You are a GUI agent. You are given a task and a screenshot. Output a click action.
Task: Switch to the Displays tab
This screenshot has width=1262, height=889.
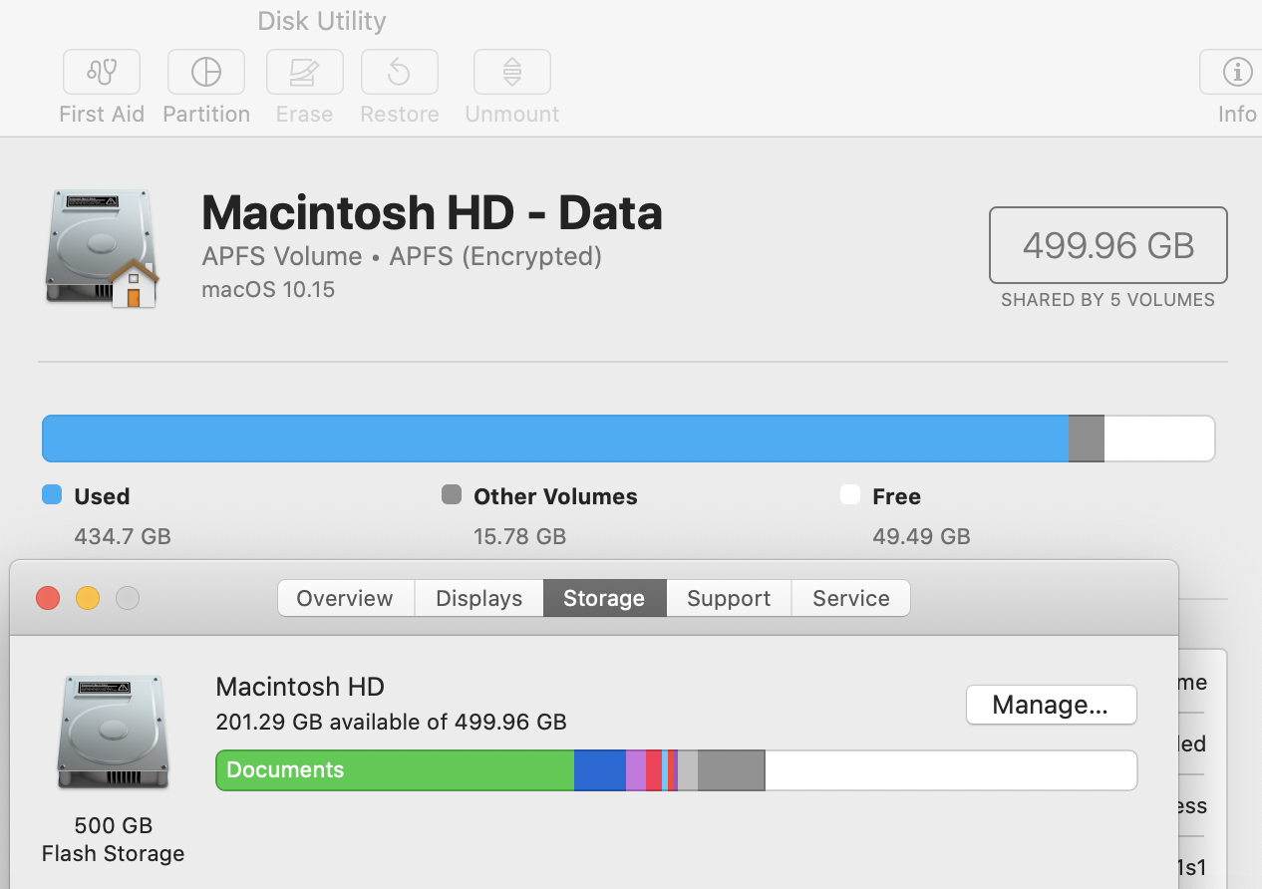[x=479, y=598]
